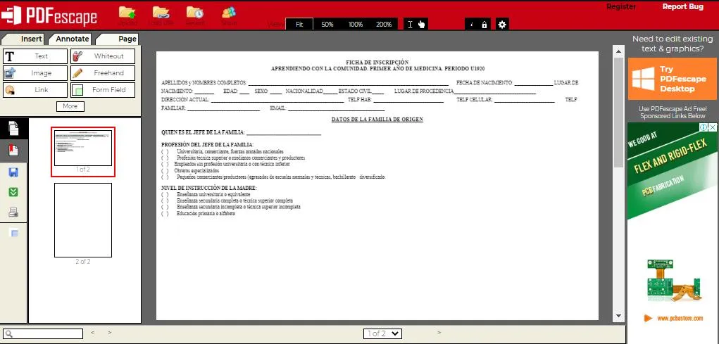Set view zoom to 200%
719x344 pixels.
[384, 25]
